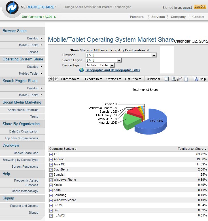Click Android row trend chart icon
This screenshot has width=208, height=221.
click(x=51, y=159)
